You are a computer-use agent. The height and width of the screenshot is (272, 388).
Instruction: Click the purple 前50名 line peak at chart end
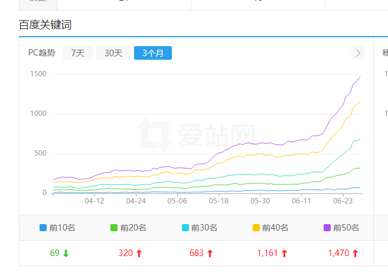(x=360, y=77)
